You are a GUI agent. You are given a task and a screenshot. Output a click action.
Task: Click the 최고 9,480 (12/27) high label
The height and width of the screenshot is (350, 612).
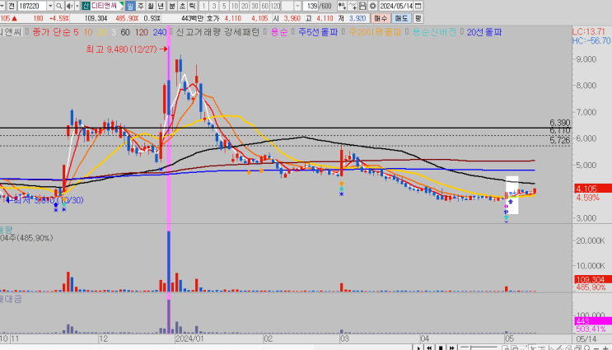pos(121,49)
